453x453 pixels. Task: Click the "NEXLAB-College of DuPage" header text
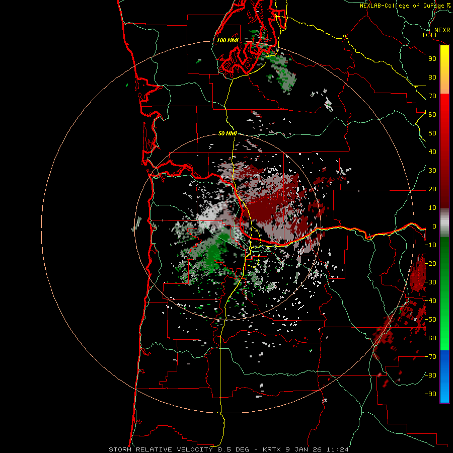pos(402,6)
